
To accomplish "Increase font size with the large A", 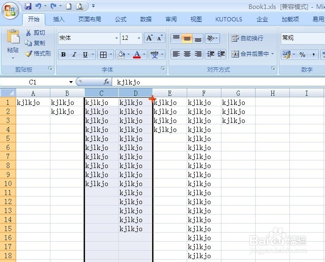I will point(150,38).
